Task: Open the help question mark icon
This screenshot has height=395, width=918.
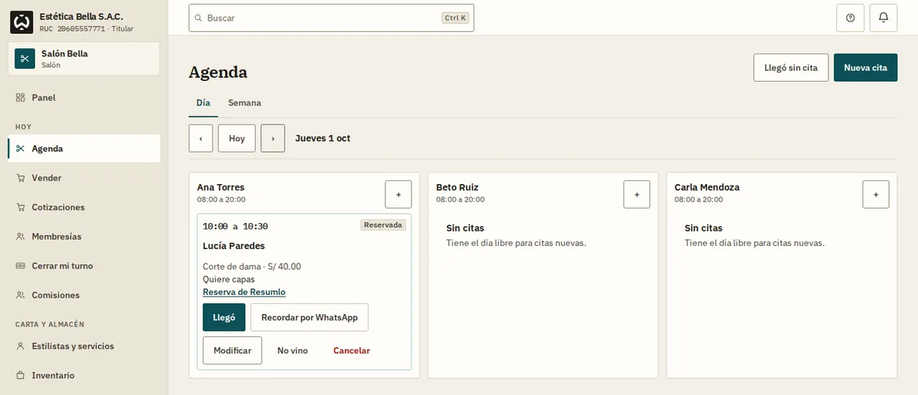Action: tap(851, 18)
